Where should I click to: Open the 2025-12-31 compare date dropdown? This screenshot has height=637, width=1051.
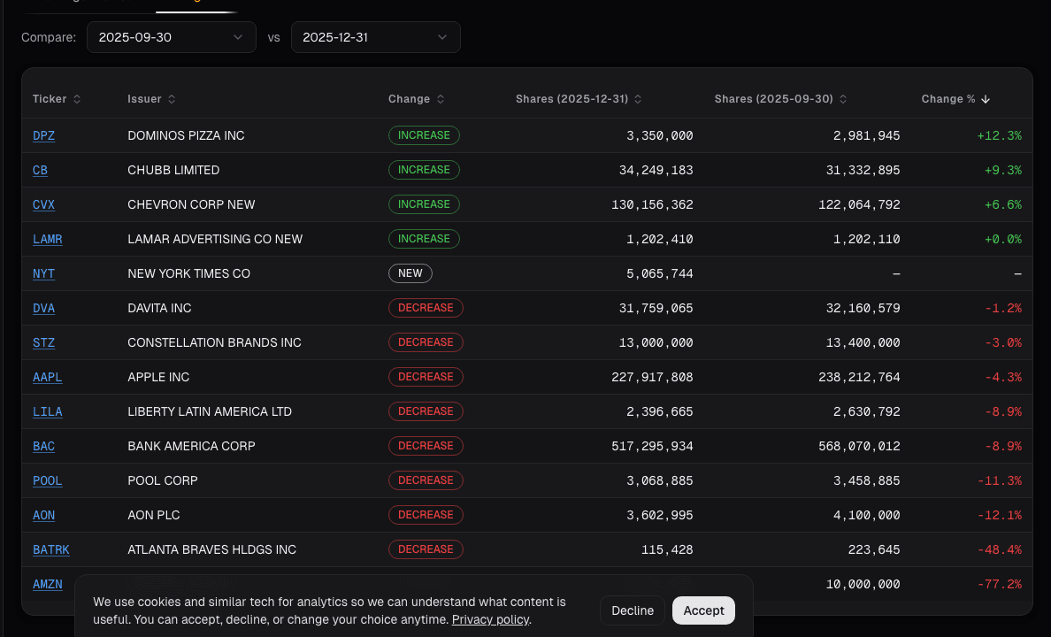[x=375, y=37]
